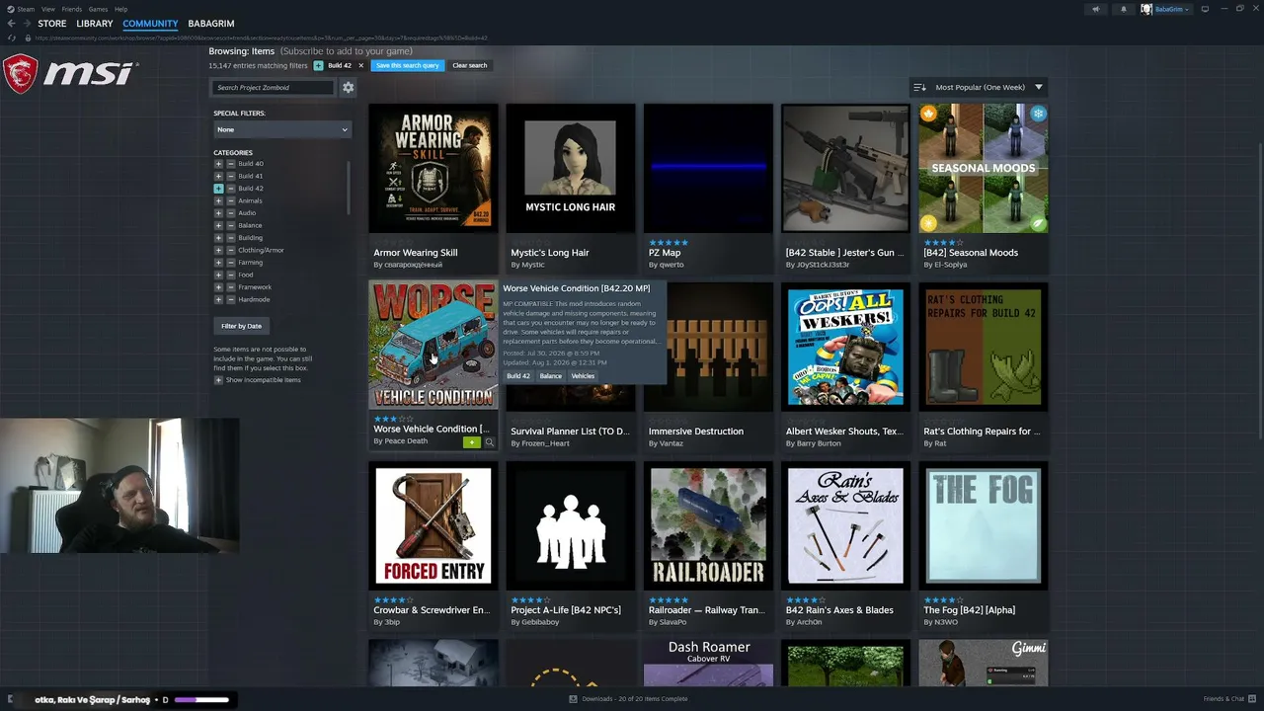
Task: Exclude the Audio category
Action: [x=231, y=213]
